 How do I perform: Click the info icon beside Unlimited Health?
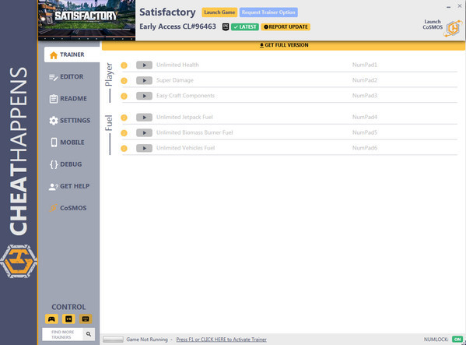point(124,65)
